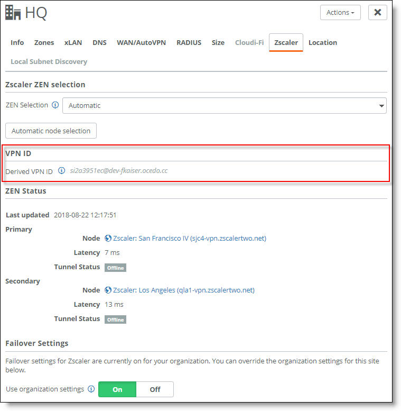Click the Primary tunnel Offline status badge
Image resolution: width=401 pixels, height=411 pixels.
click(x=115, y=268)
